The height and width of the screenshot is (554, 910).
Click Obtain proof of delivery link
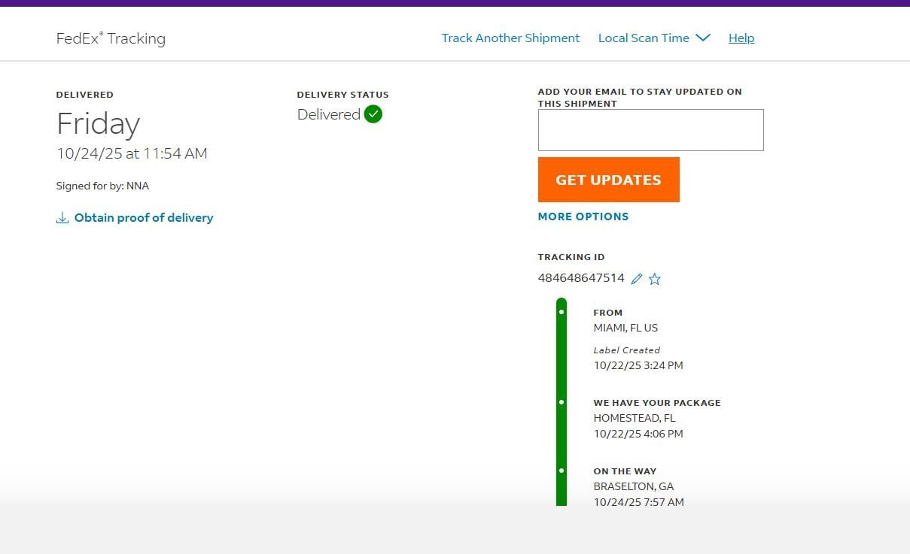coord(144,218)
